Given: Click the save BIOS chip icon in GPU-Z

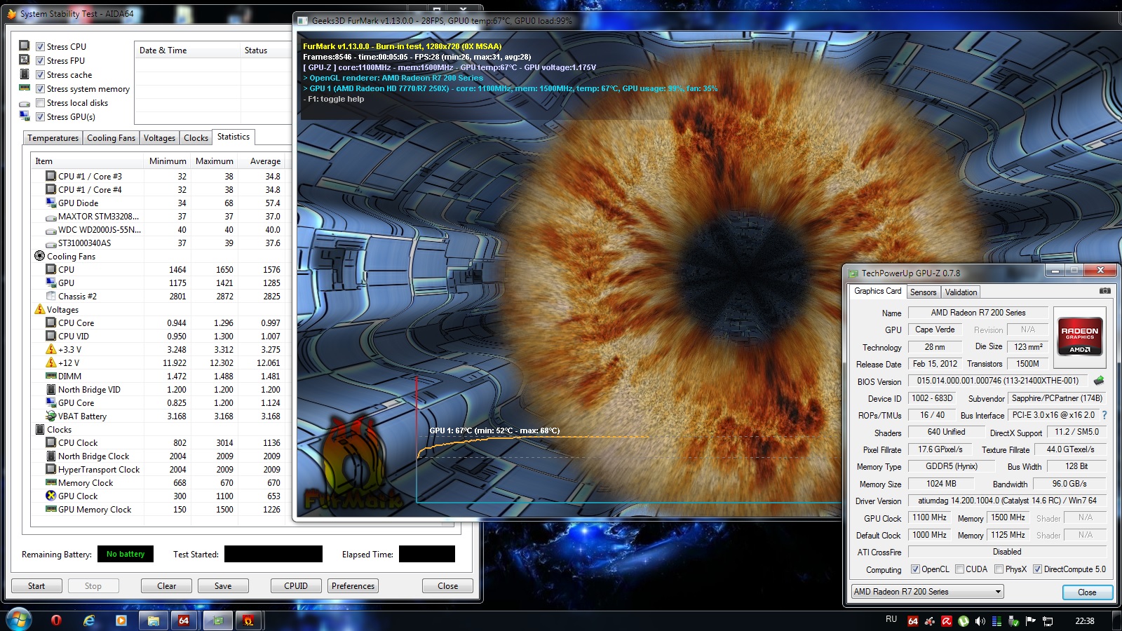Looking at the screenshot, I should point(1099,381).
